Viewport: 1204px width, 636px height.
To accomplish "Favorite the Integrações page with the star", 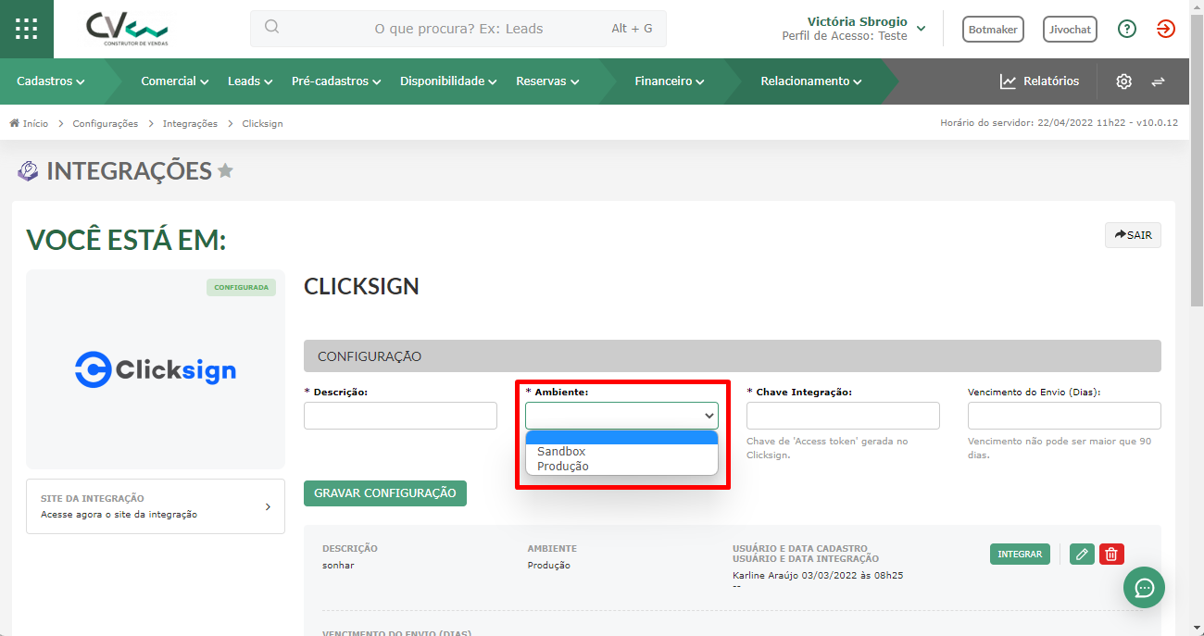I will 225,171.
